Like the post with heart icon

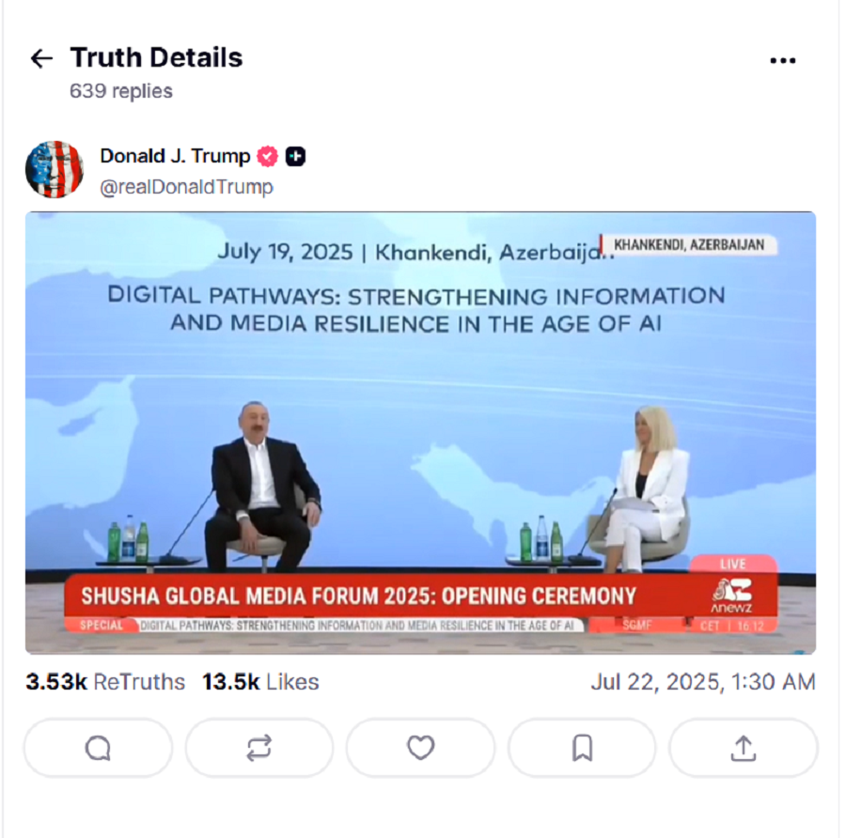pyautogui.click(x=420, y=748)
